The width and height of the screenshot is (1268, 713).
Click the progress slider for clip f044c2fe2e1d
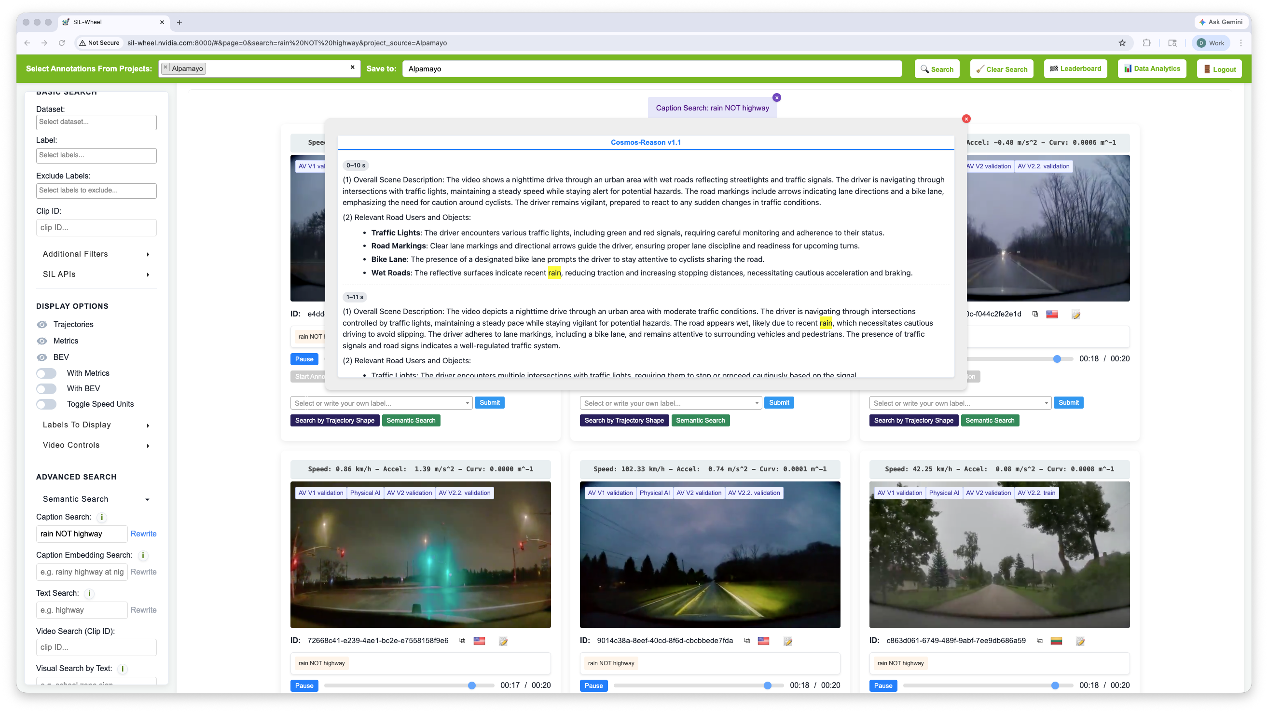pos(1019,359)
